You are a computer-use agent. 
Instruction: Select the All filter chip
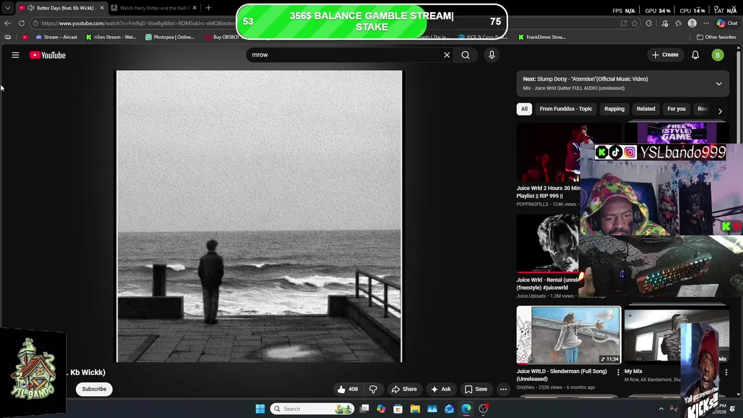[524, 109]
